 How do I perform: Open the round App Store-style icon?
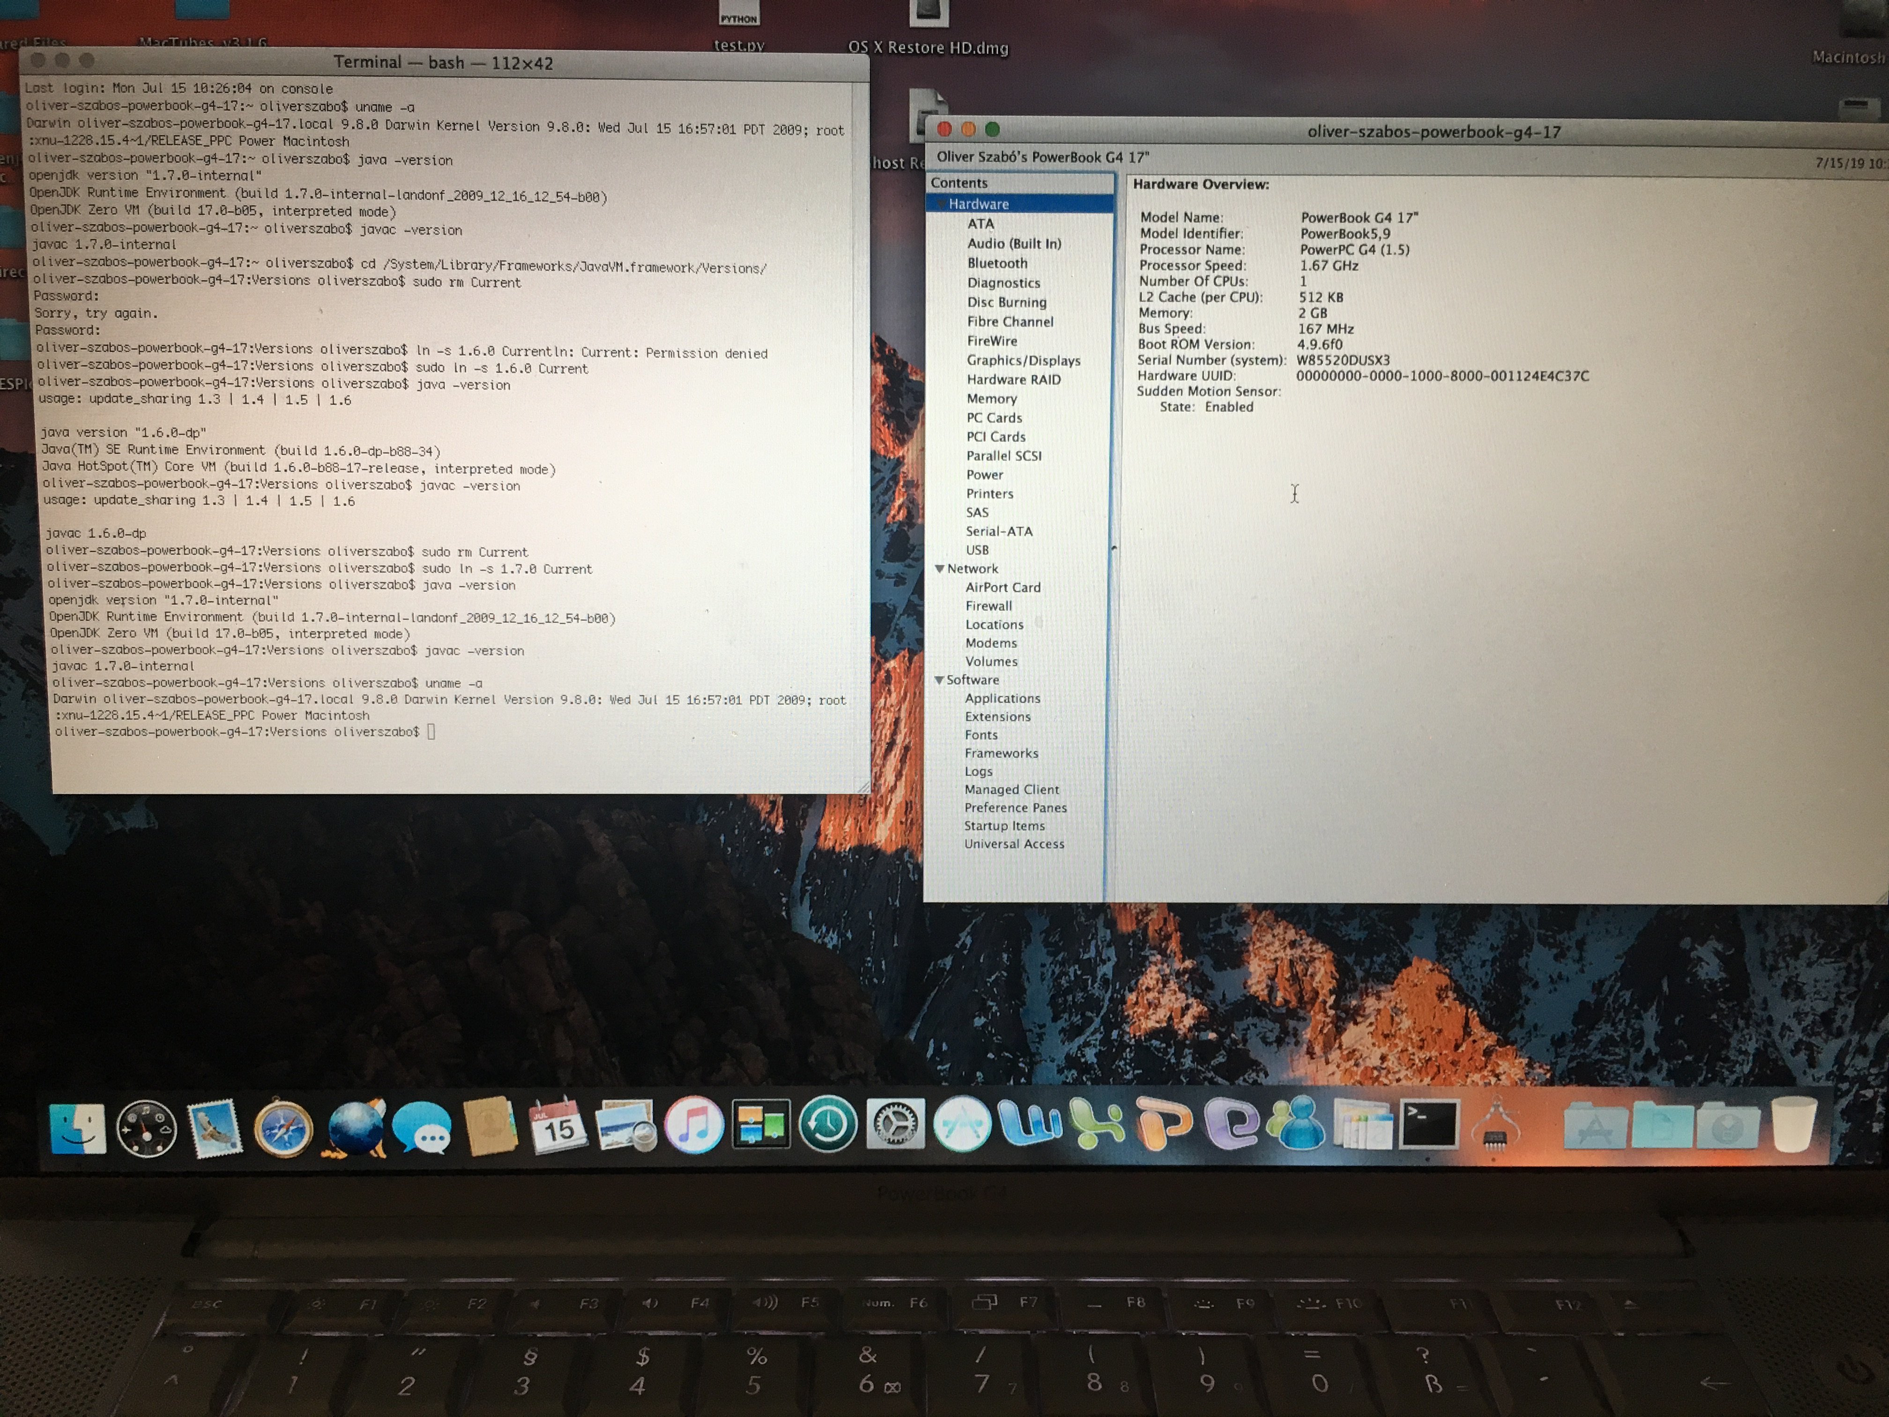(962, 1124)
